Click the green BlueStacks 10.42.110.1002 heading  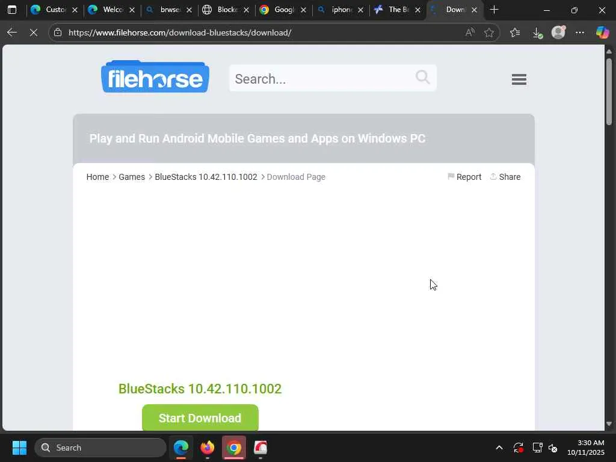200,389
